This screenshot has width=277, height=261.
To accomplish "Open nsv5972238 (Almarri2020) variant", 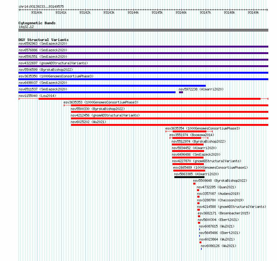I will pos(201,89).
